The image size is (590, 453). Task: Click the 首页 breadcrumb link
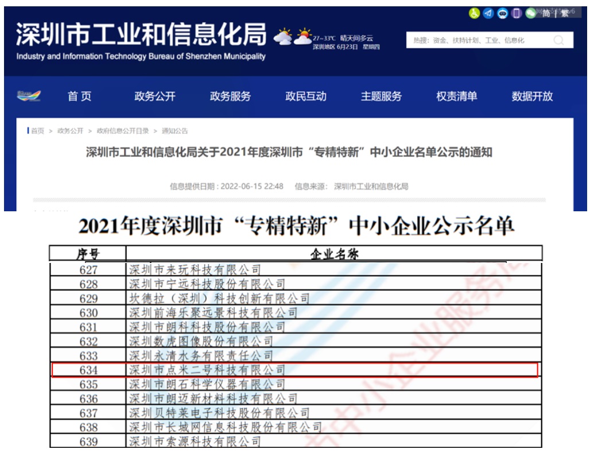(38, 131)
